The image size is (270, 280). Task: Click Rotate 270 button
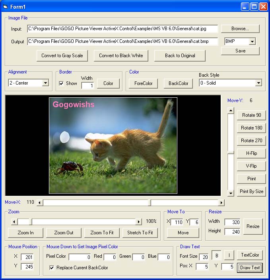coord(251,141)
